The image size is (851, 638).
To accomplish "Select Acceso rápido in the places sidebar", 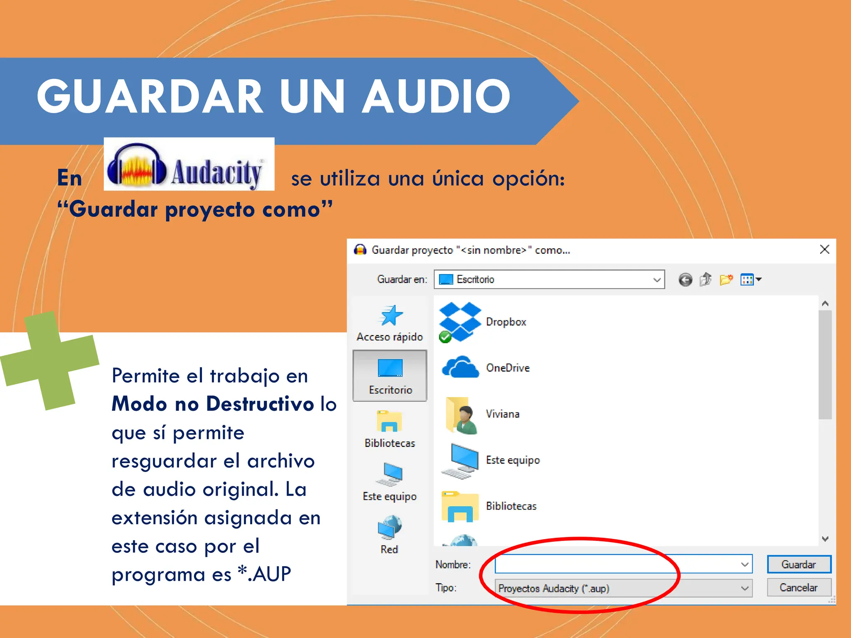I will (390, 323).
